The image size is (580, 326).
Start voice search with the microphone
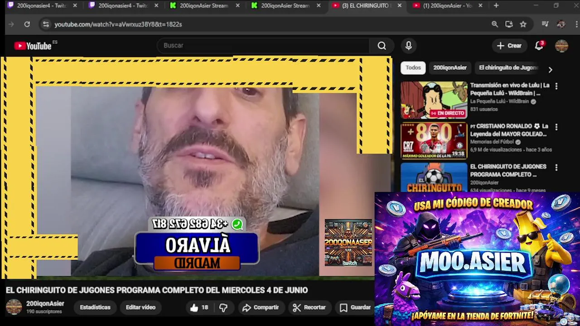click(x=408, y=46)
